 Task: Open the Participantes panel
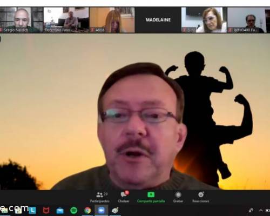(100, 198)
